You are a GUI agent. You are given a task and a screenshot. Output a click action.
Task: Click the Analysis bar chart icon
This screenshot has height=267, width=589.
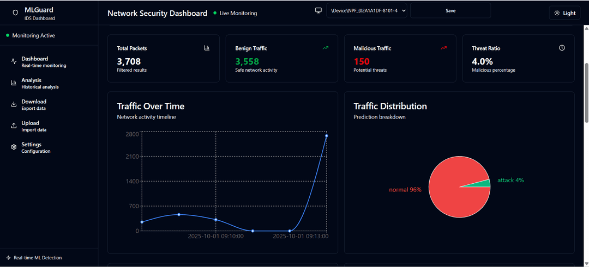(x=14, y=83)
